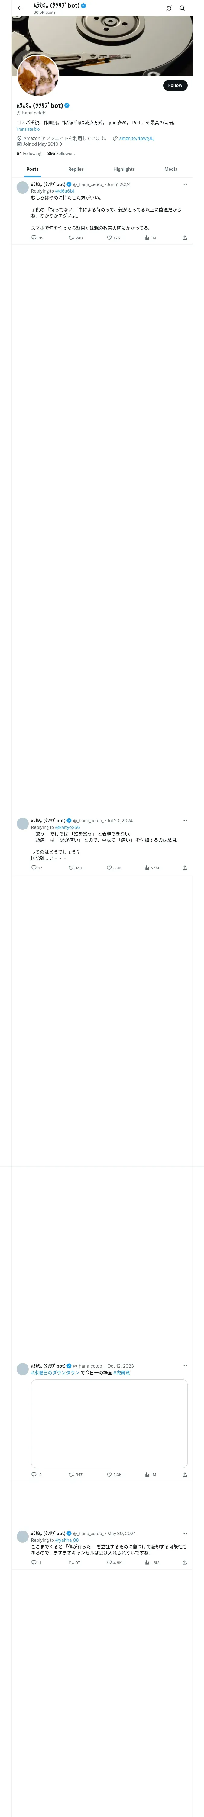Screen dimensions: 204x1817
Task: Expand the Joined May 2010 chevron
Action: [x=61, y=144]
